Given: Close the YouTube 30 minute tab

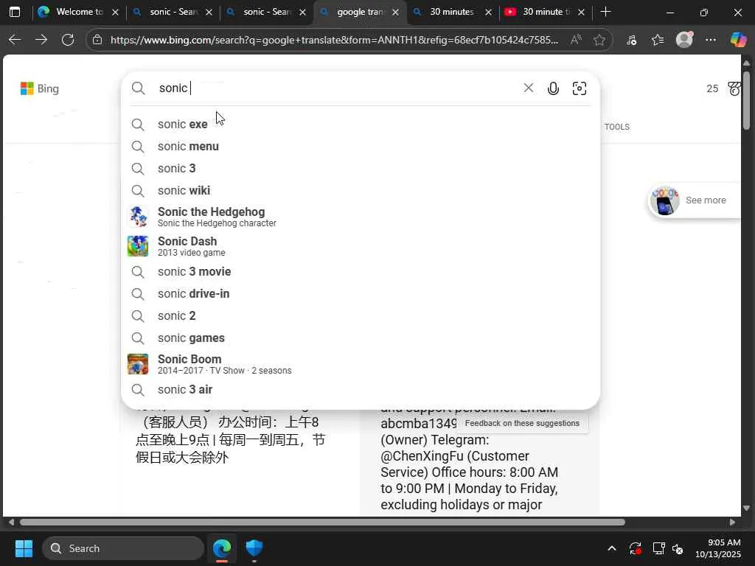Looking at the screenshot, I should click(x=581, y=13).
